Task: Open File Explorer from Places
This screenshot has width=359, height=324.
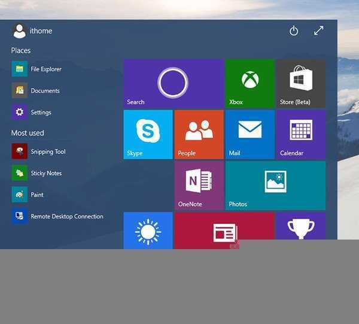Action: tap(20, 69)
